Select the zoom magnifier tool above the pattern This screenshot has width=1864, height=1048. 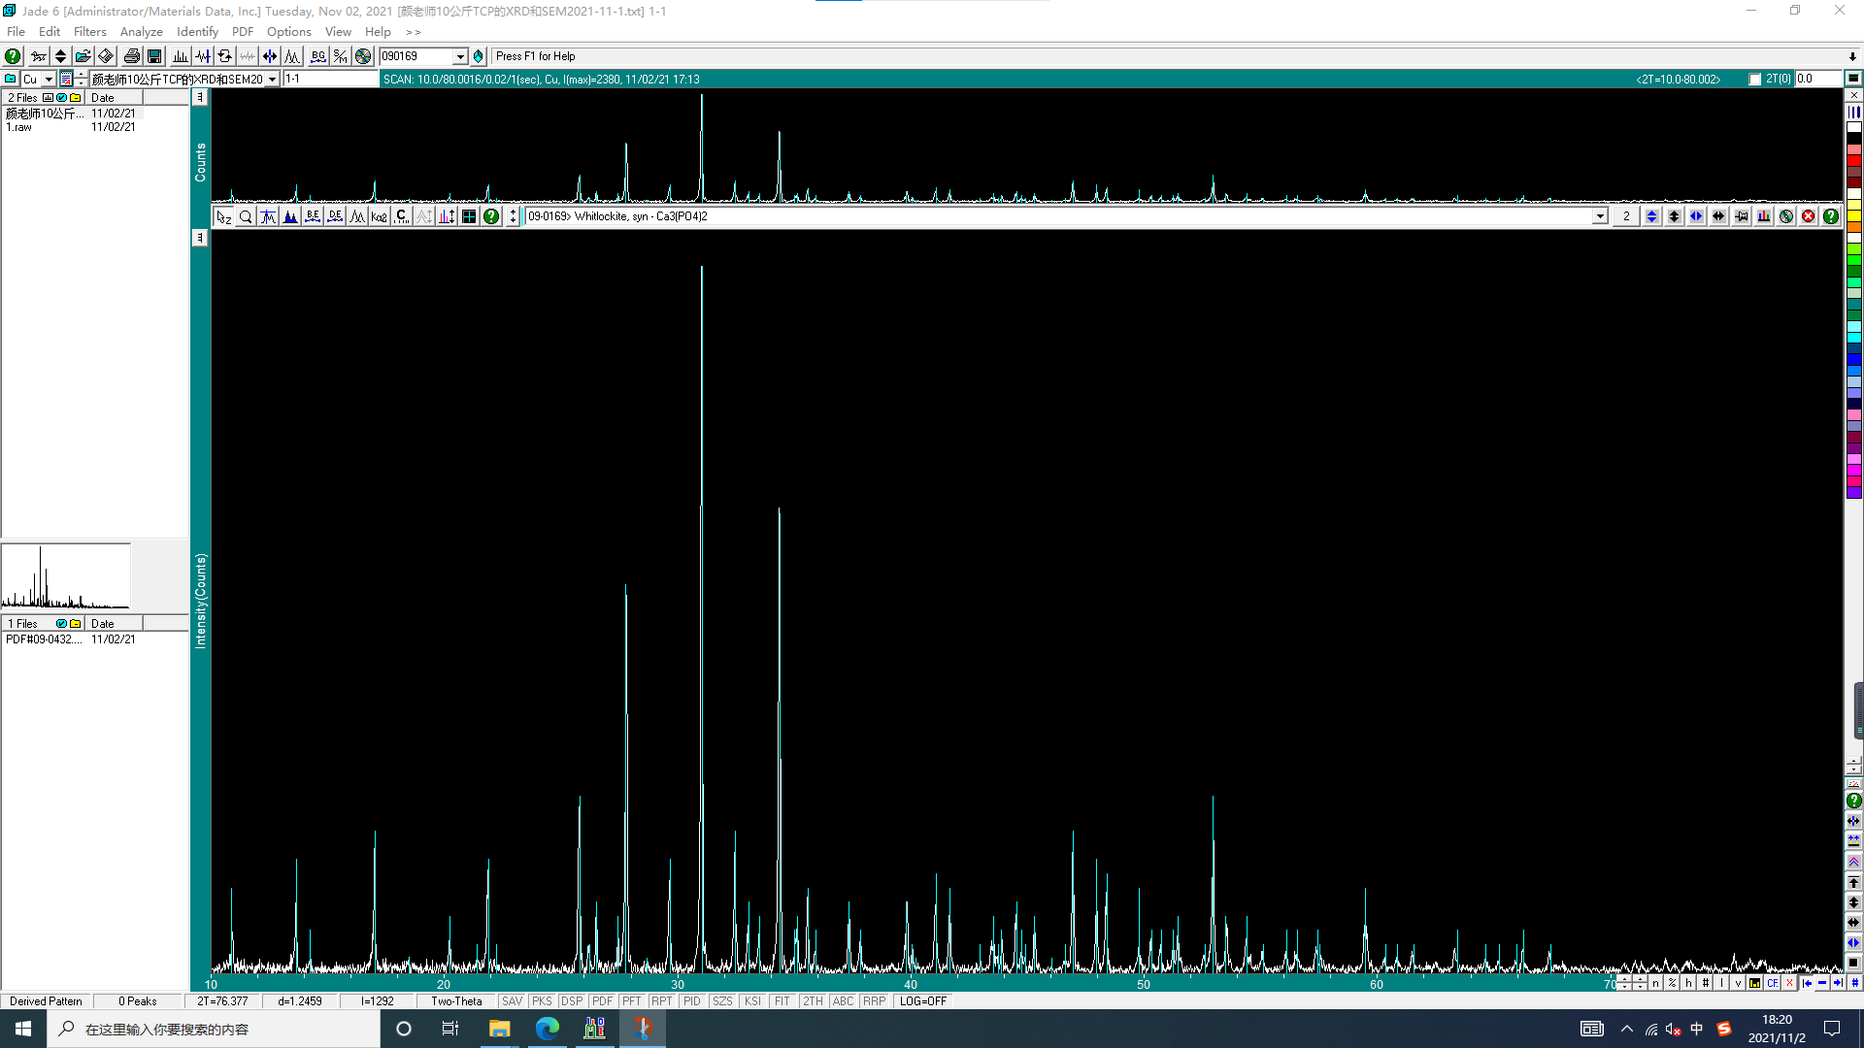[246, 216]
